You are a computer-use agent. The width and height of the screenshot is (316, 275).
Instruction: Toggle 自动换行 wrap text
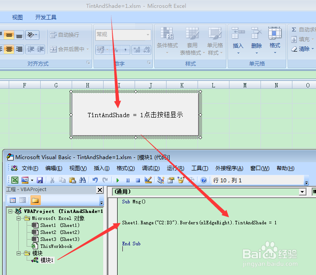(65, 35)
